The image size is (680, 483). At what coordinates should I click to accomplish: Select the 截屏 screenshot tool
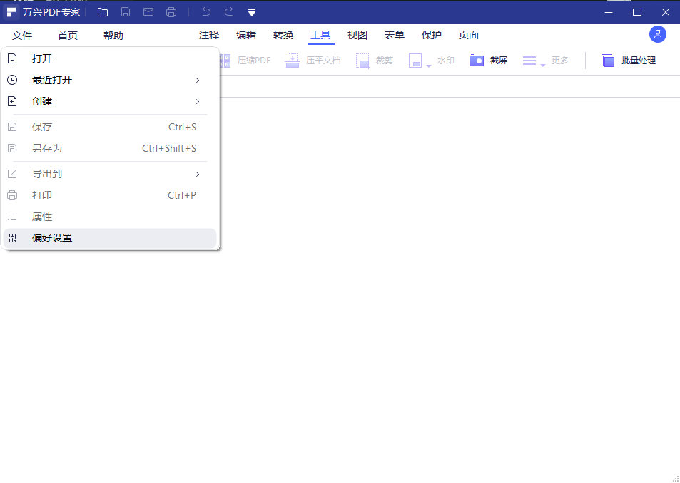[489, 61]
